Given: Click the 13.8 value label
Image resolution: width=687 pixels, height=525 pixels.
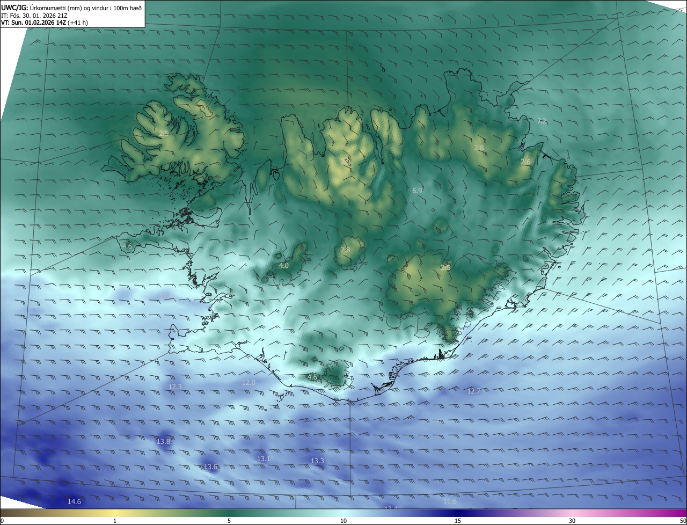Looking at the screenshot, I should tap(163, 442).
